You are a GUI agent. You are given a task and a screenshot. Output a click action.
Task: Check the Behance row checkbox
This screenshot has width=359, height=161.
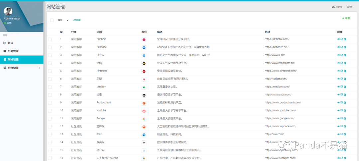50,47
